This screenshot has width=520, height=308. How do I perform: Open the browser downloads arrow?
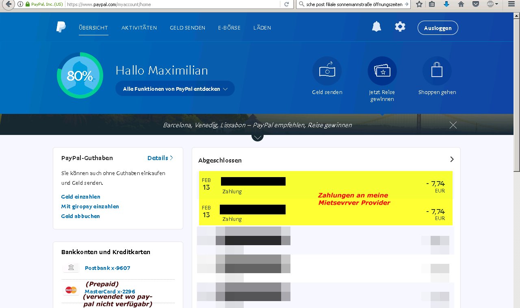coord(446,4)
